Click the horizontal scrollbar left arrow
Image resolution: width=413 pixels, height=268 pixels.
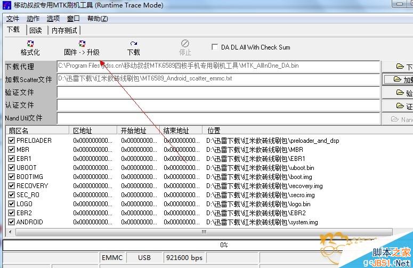[x=10, y=232]
